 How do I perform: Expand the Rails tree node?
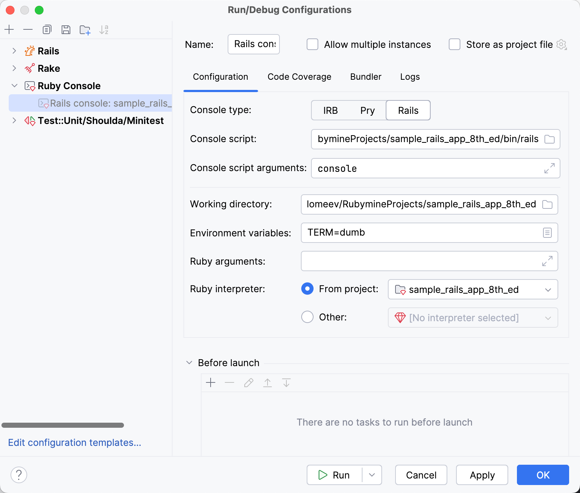pyautogui.click(x=14, y=51)
